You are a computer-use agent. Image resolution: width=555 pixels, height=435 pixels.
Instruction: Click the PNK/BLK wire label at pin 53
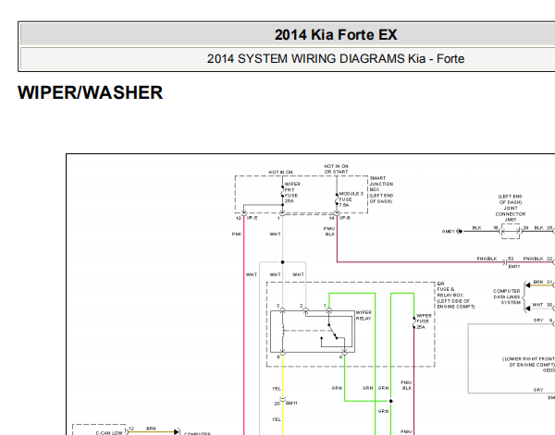[487, 260]
